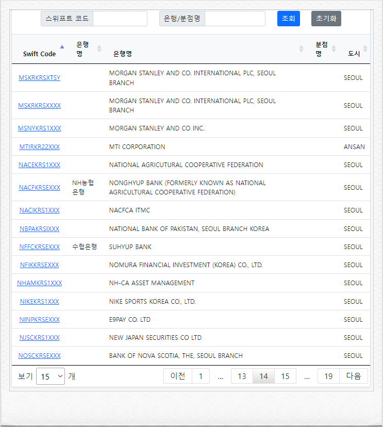The image size is (383, 427).
Task: Open NACIKRS1XXX swift code link
Action: (40, 210)
